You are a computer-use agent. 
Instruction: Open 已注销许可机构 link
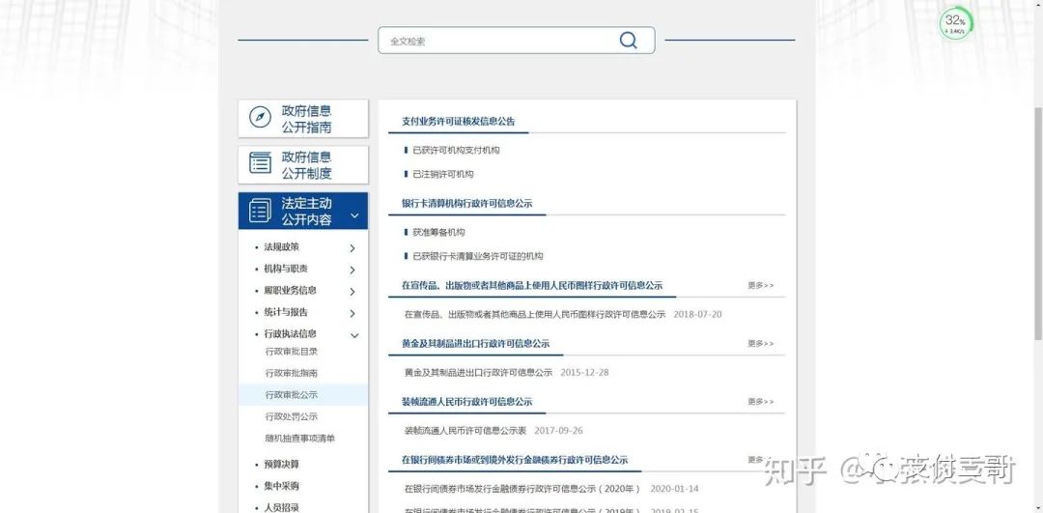point(442,174)
